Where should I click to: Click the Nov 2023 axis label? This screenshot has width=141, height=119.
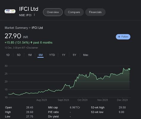[x=103, y=100]
